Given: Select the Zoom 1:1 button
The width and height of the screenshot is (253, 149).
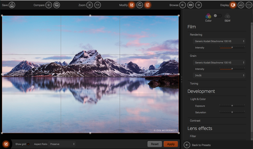Looking at the screenshot, I should click(98, 5).
